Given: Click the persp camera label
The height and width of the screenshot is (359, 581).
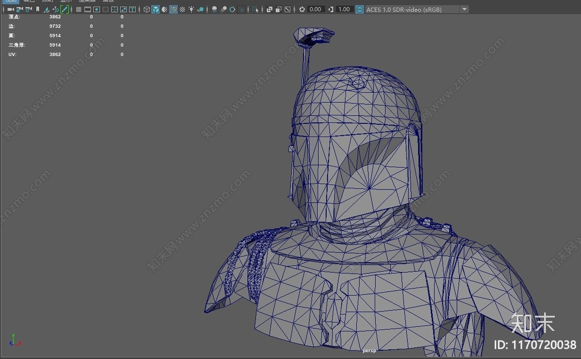Looking at the screenshot, I should (369, 351).
